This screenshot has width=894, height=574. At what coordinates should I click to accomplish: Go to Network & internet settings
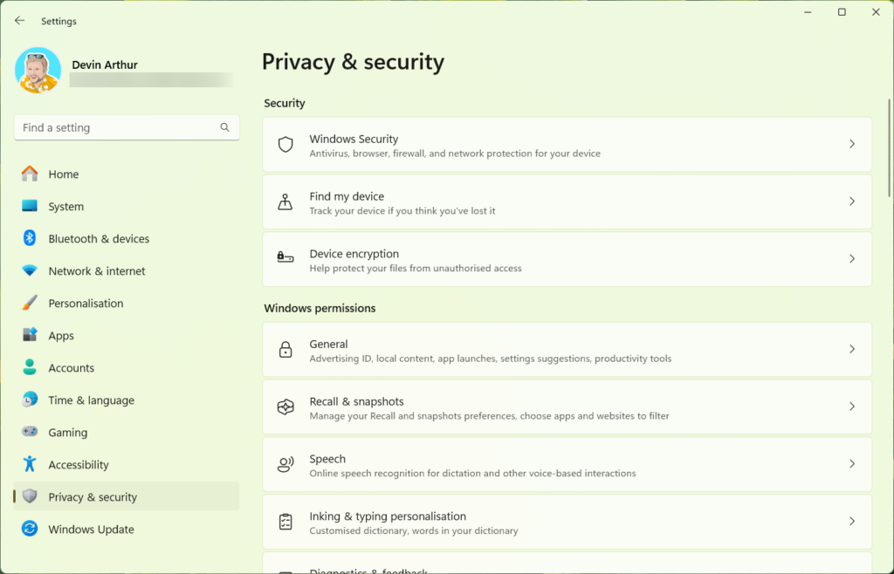click(x=97, y=271)
